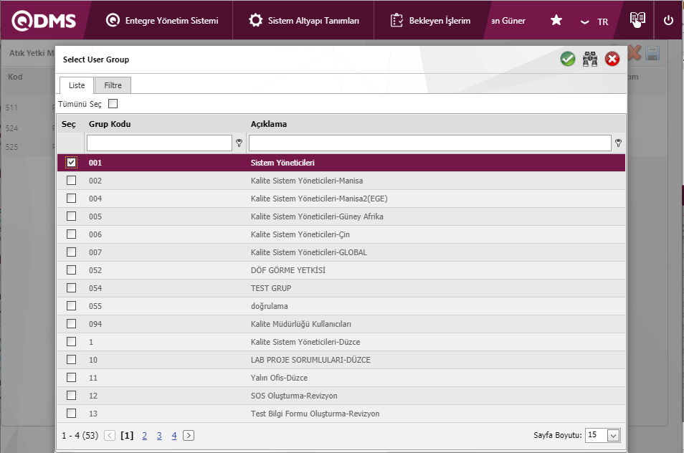
Task: Click filter icon beside Grup Kodu field
Action: click(239, 143)
